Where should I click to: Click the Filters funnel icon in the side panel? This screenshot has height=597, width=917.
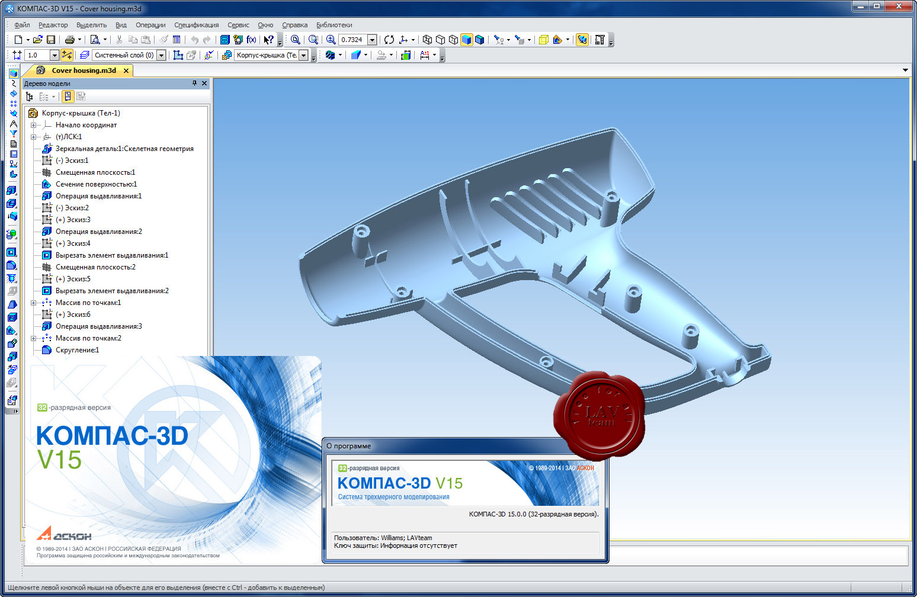(13, 134)
